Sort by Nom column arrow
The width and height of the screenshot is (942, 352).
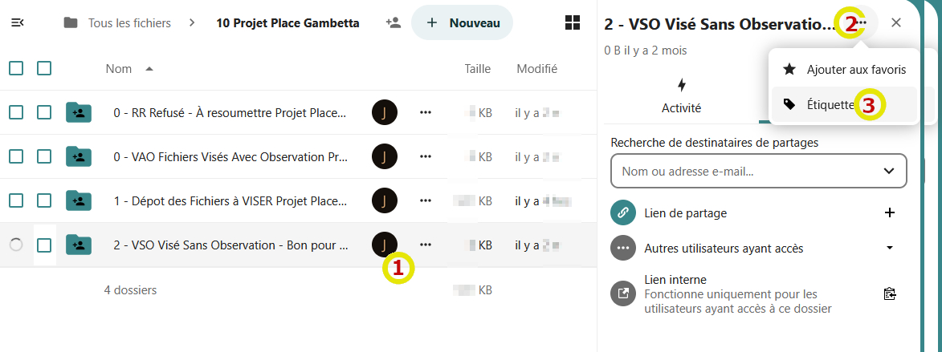[x=149, y=69]
